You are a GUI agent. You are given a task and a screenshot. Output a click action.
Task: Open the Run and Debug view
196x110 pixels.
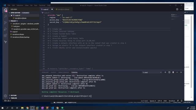[x=6, y=29]
